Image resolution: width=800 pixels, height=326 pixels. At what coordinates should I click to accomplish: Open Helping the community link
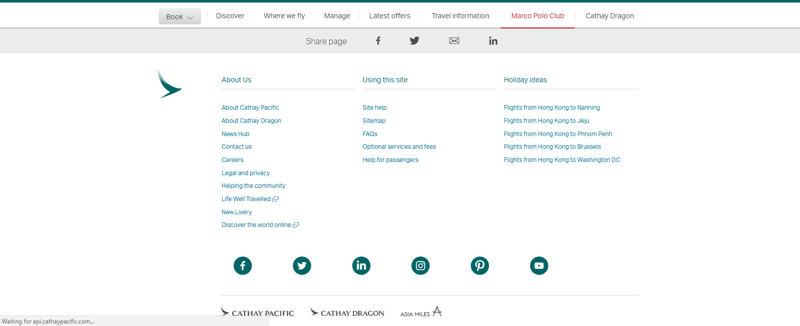click(x=253, y=186)
